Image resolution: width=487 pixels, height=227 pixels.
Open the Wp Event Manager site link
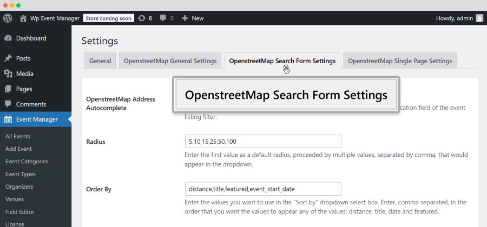point(55,18)
